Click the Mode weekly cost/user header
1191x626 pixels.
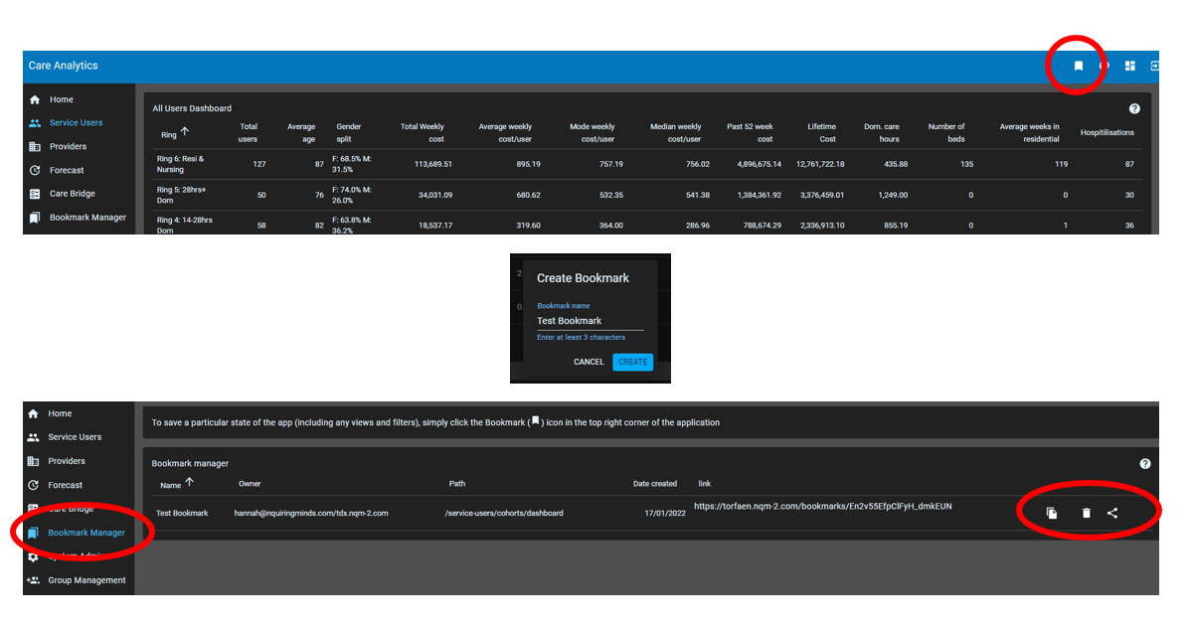pos(593,133)
